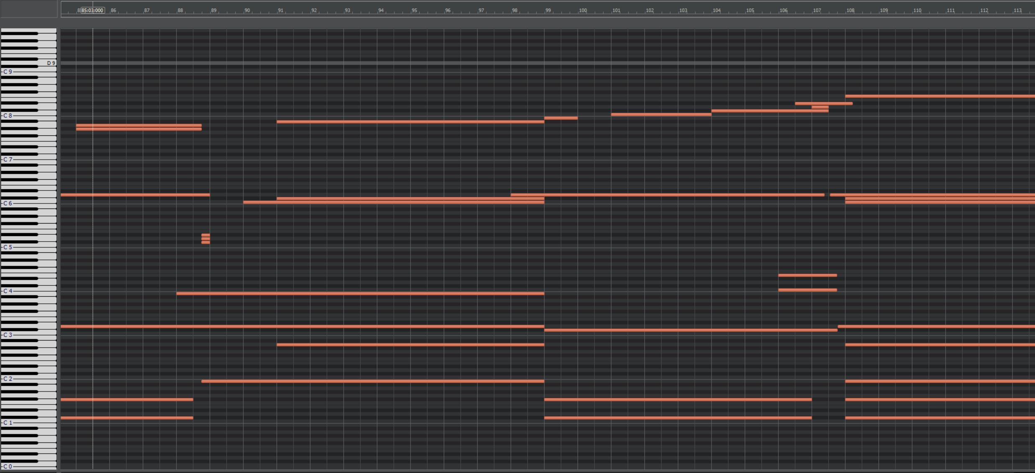Select the short stacked notes above C5
Viewport: 1035px width, 473px height.
206,239
